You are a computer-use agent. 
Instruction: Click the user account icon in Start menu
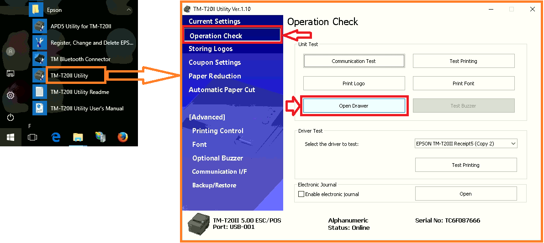click(x=11, y=52)
